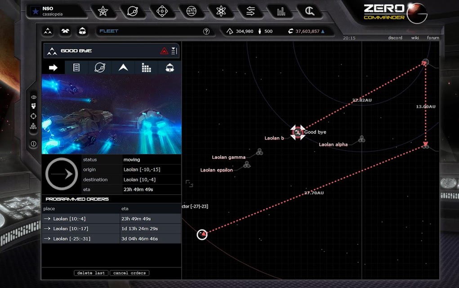This screenshot has width=459, height=288.
Task: Open the fleet help question mark
Action: 206,31
